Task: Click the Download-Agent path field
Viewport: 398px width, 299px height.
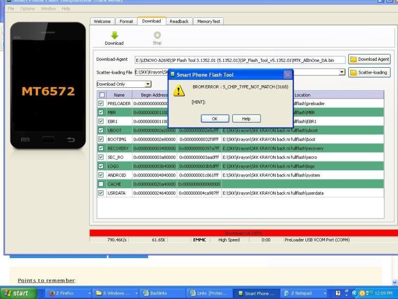Action: 240,60
